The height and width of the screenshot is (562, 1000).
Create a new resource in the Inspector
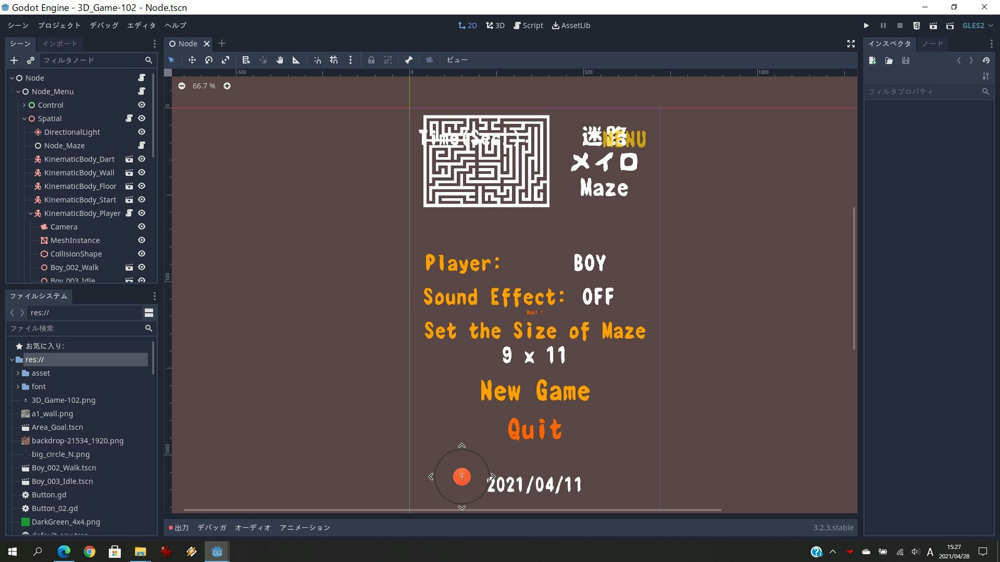[872, 60]
